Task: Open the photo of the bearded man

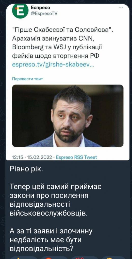Action: coord(68,116)
